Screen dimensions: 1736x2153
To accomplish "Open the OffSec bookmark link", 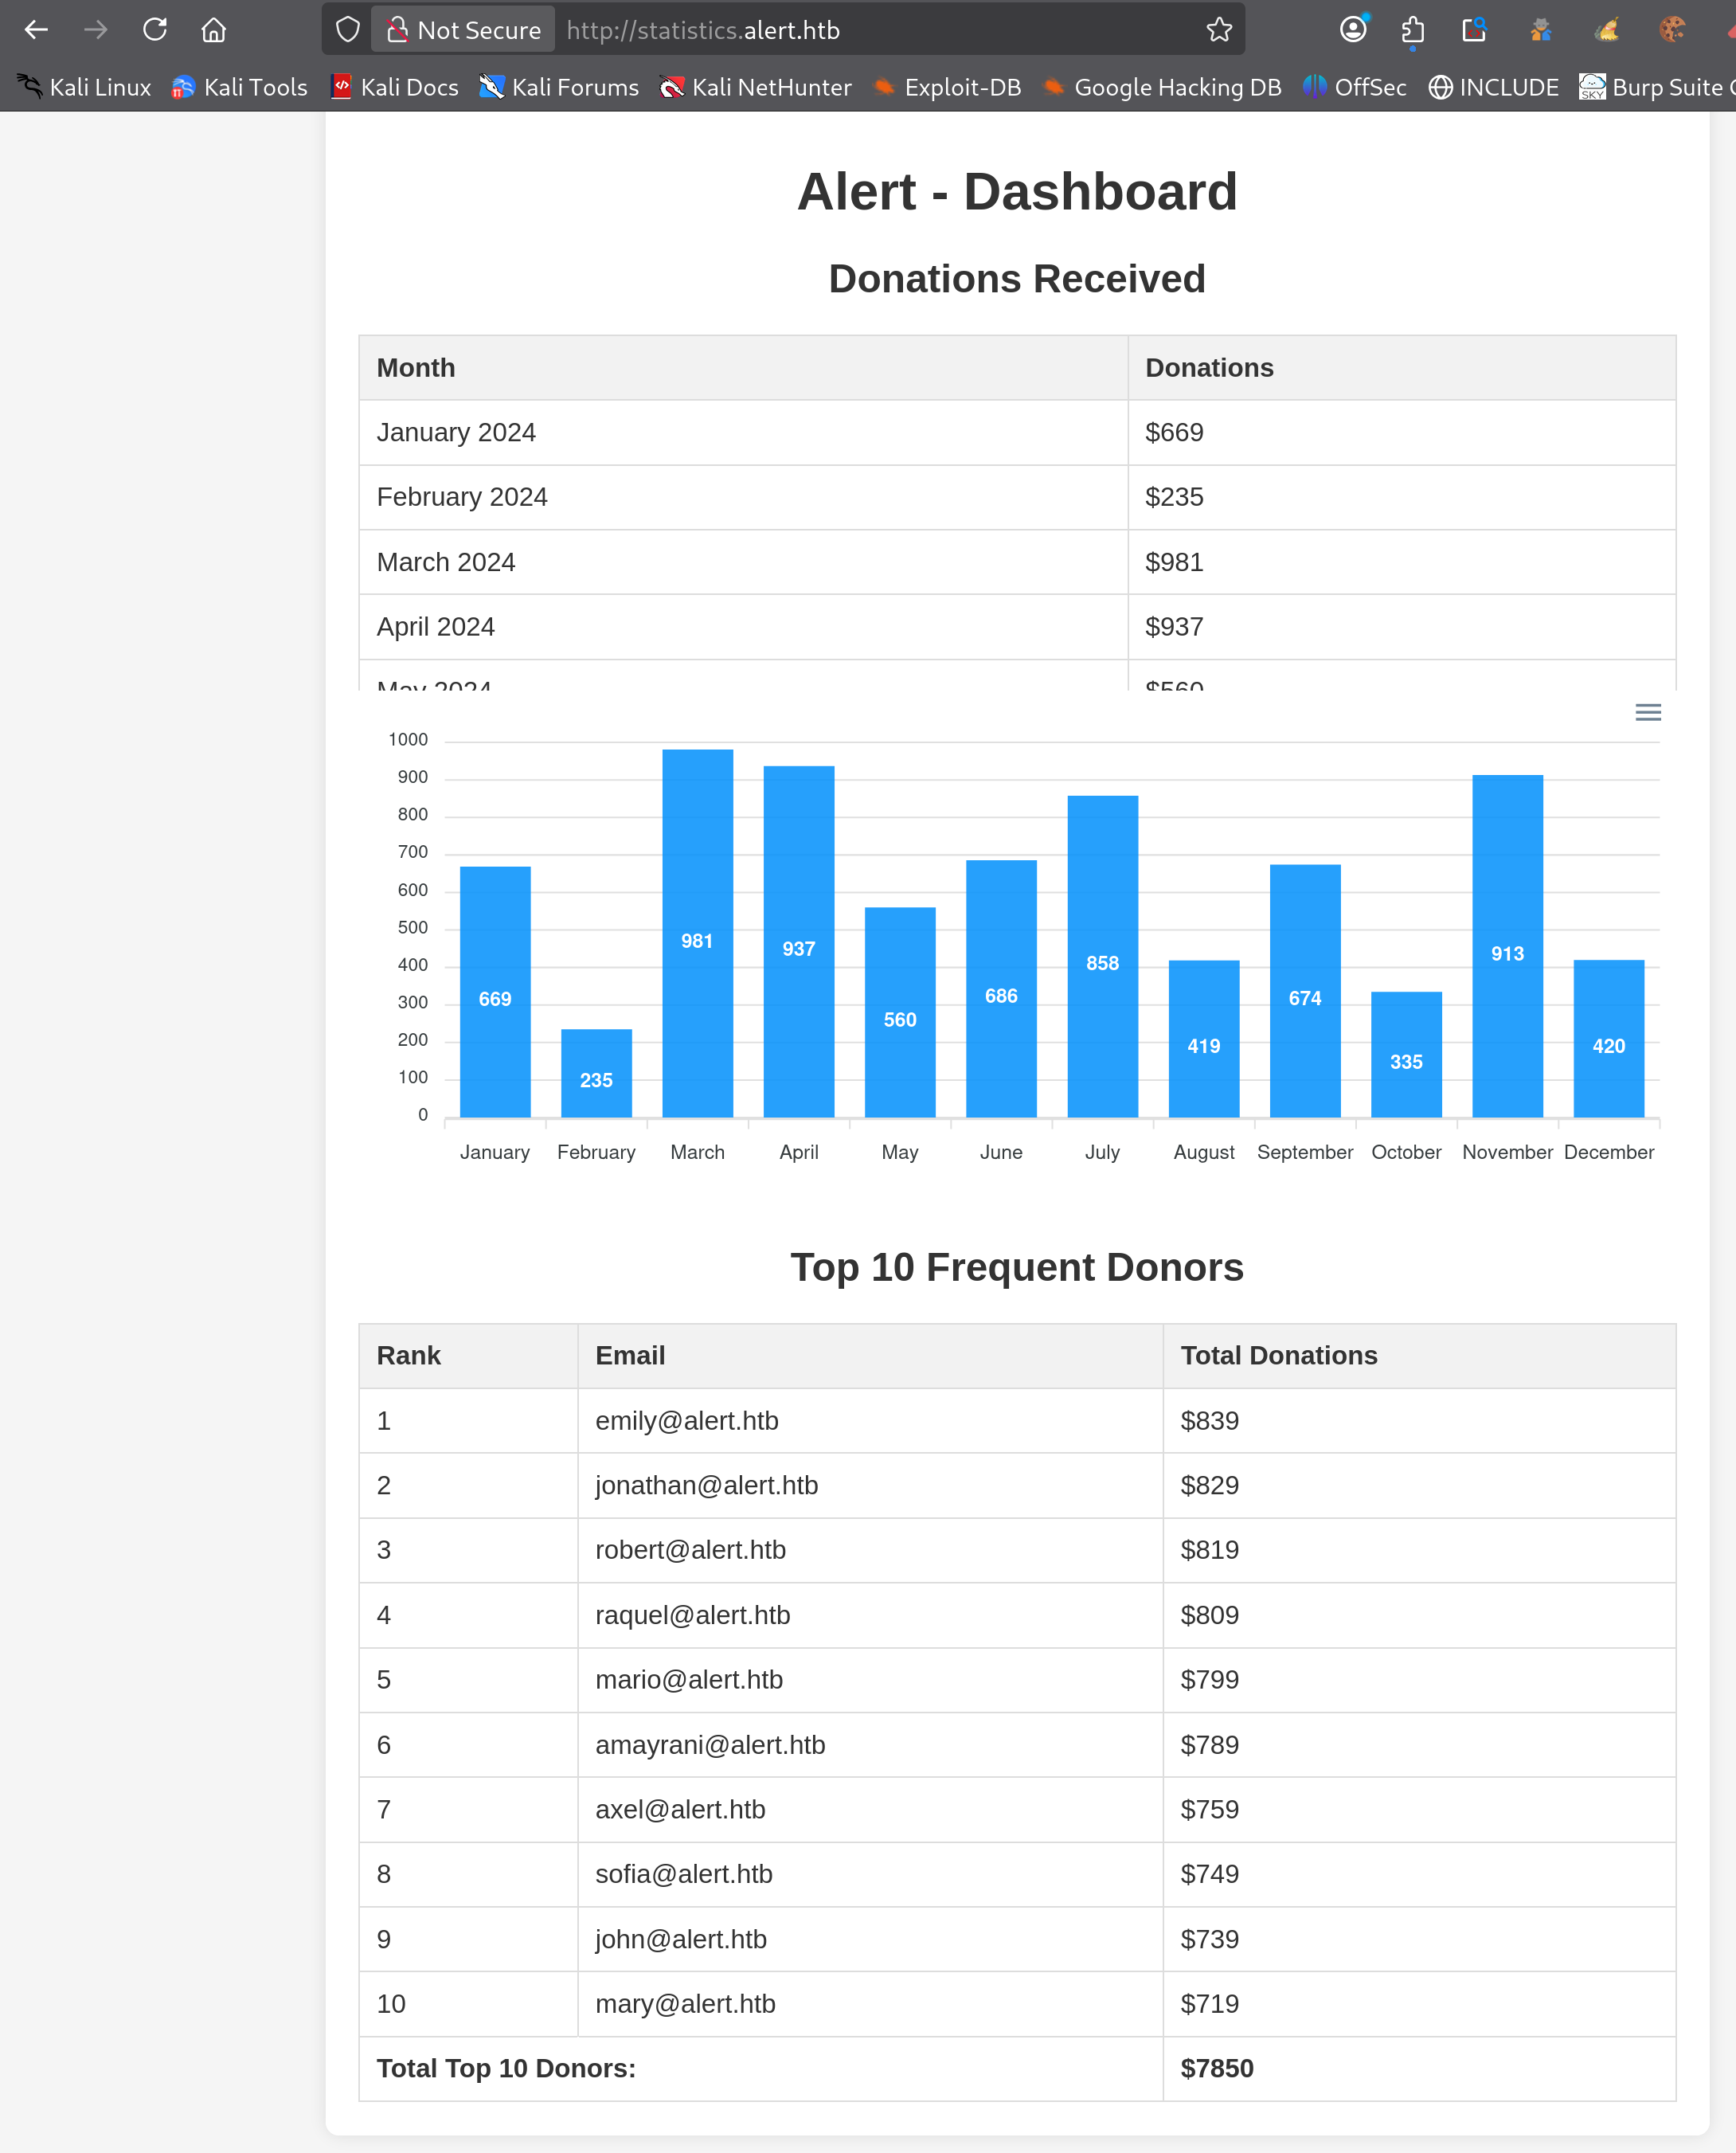I will pos(1356,87).
